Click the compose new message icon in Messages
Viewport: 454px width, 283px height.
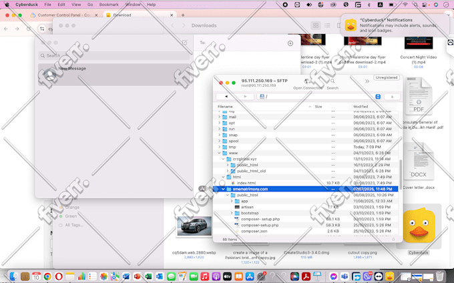pos(185,43)
